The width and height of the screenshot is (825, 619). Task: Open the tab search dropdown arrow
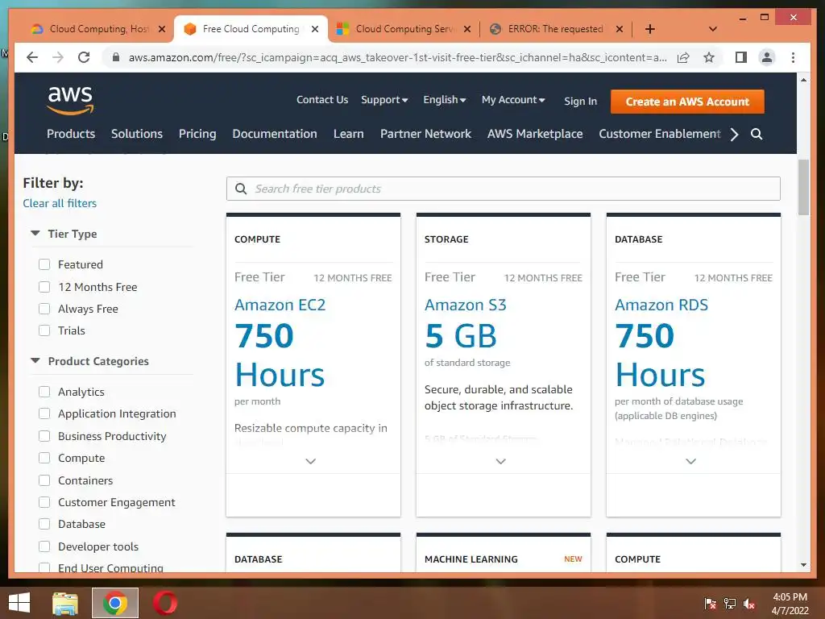713,29
